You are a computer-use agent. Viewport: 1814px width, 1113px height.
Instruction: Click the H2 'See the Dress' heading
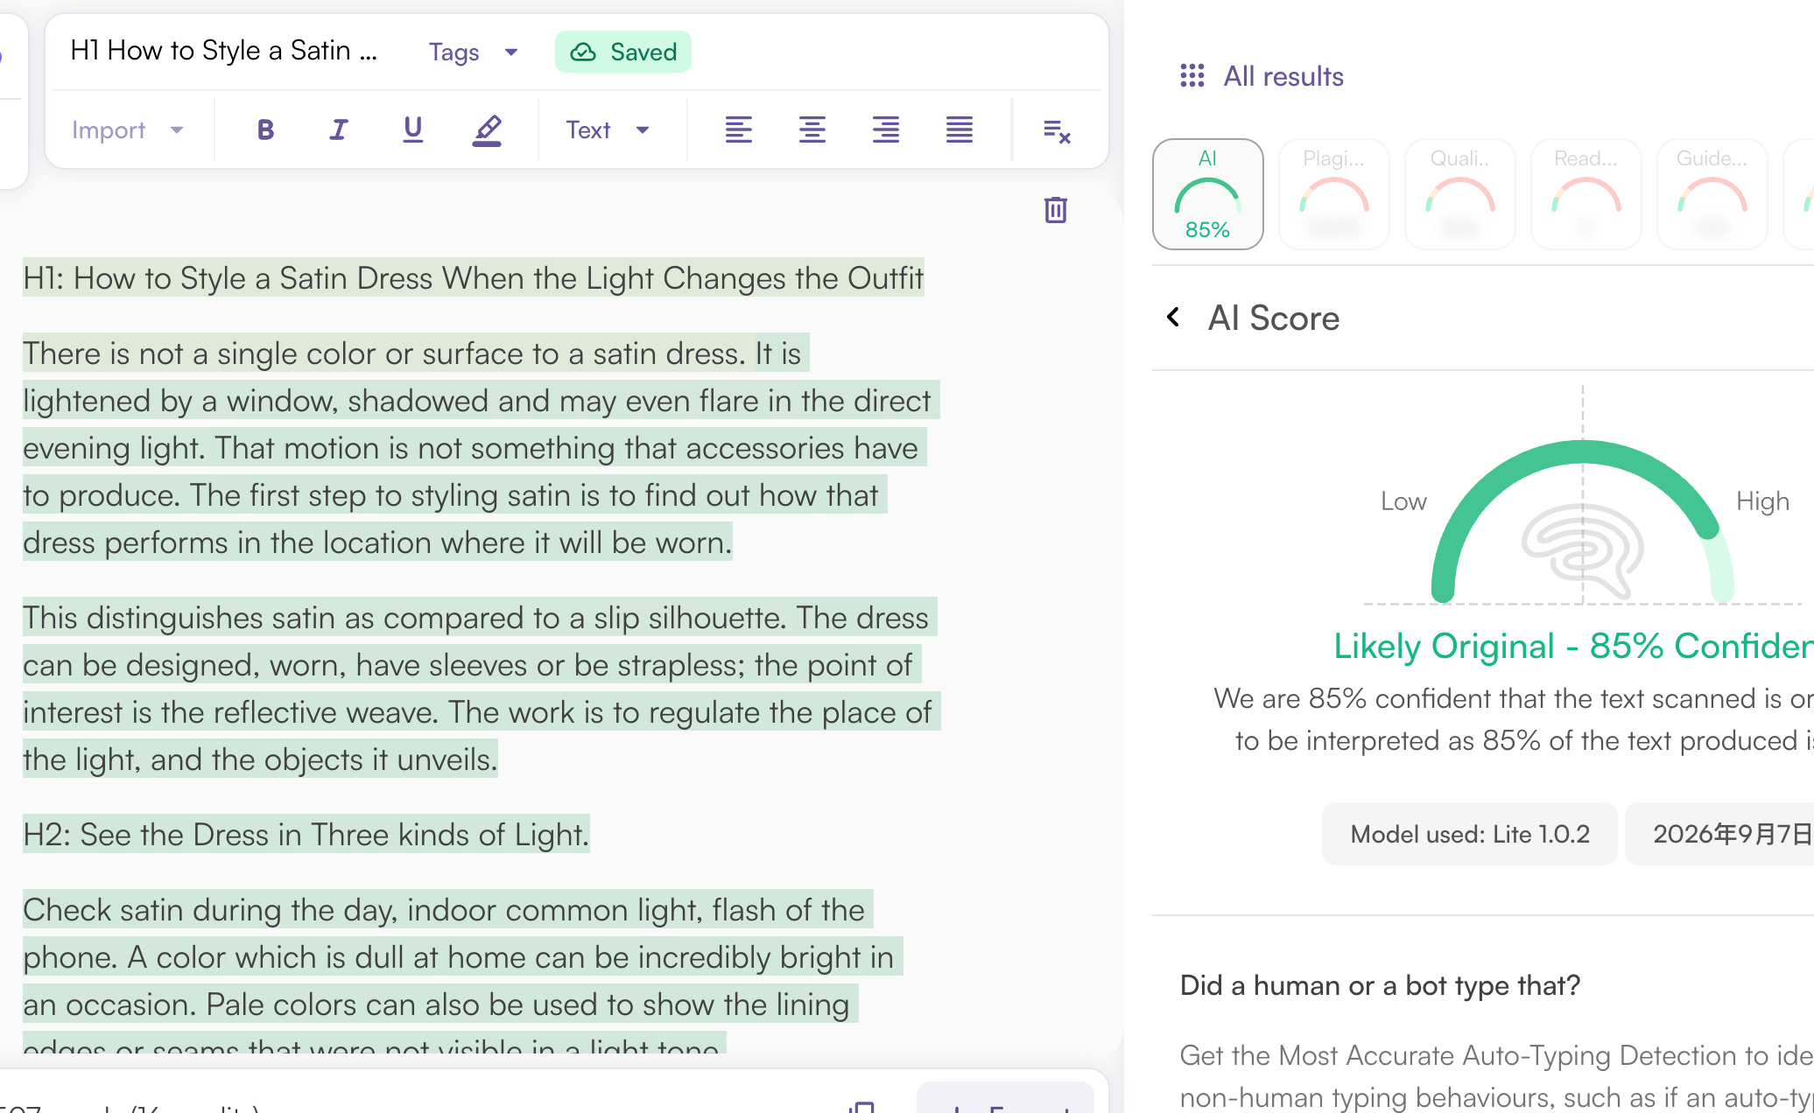coord(306,835)
